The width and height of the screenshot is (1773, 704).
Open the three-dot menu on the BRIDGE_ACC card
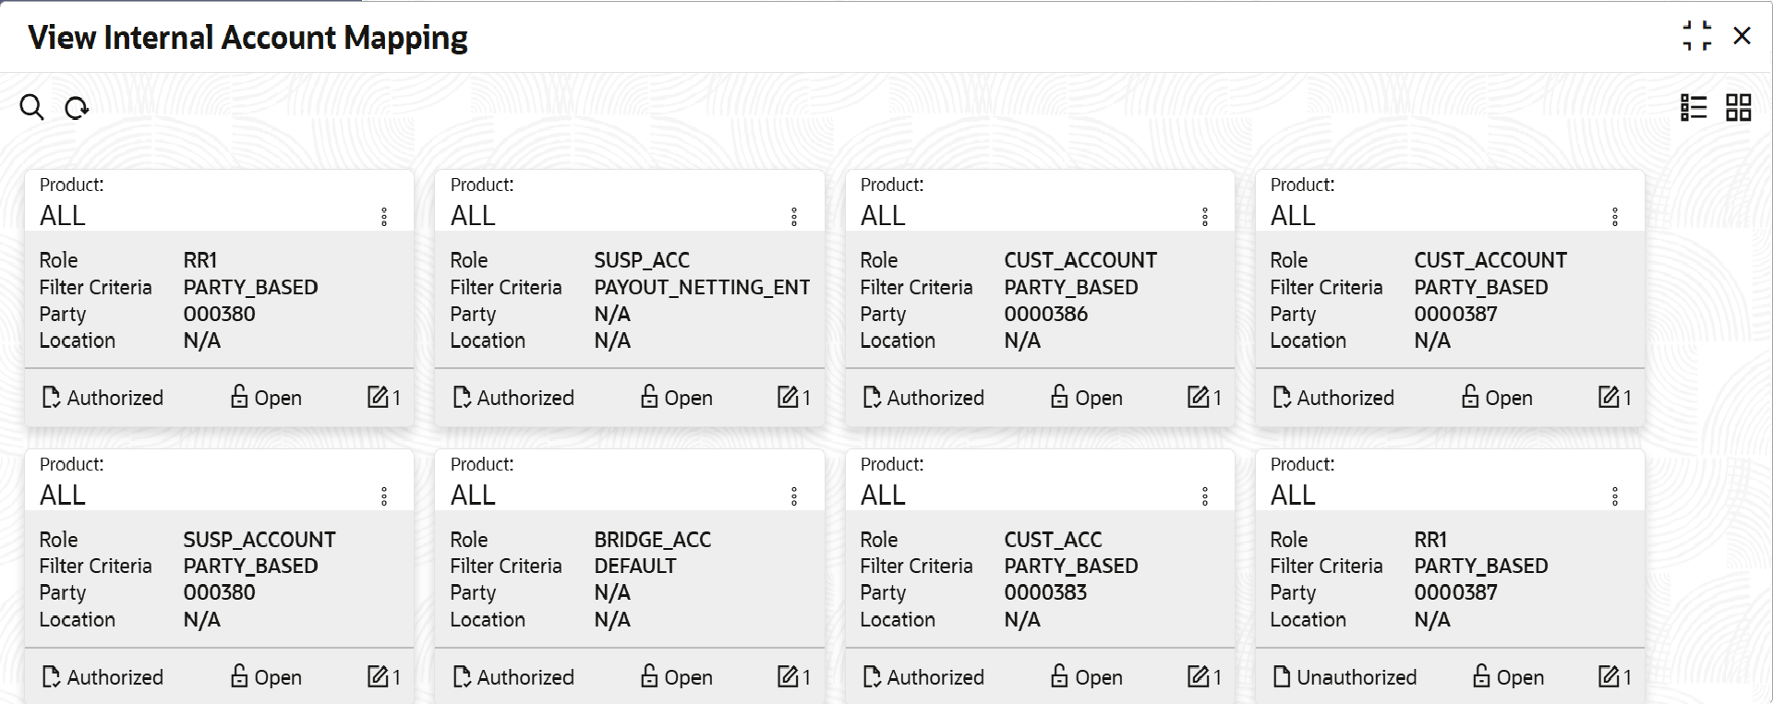click(x=794, y=496)
